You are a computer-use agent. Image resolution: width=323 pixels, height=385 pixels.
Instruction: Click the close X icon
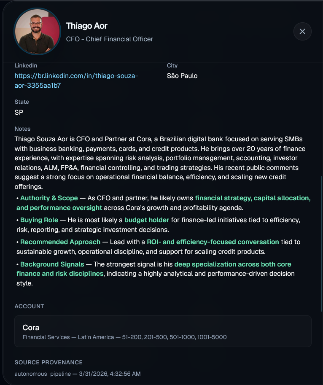click(302, 31)
